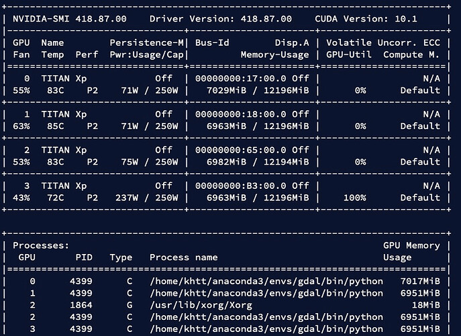Click bus ID 00000000:18:00.0
This screenshot has width=461, height=336.
246,114
